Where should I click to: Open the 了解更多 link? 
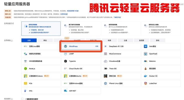117,17
